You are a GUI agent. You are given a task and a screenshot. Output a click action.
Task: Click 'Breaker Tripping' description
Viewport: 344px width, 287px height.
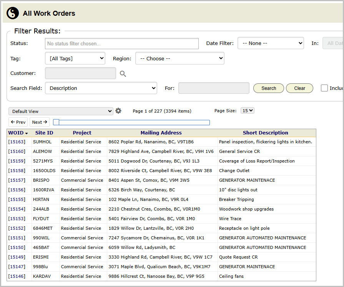pyautogui.click(x=236, y=199)
